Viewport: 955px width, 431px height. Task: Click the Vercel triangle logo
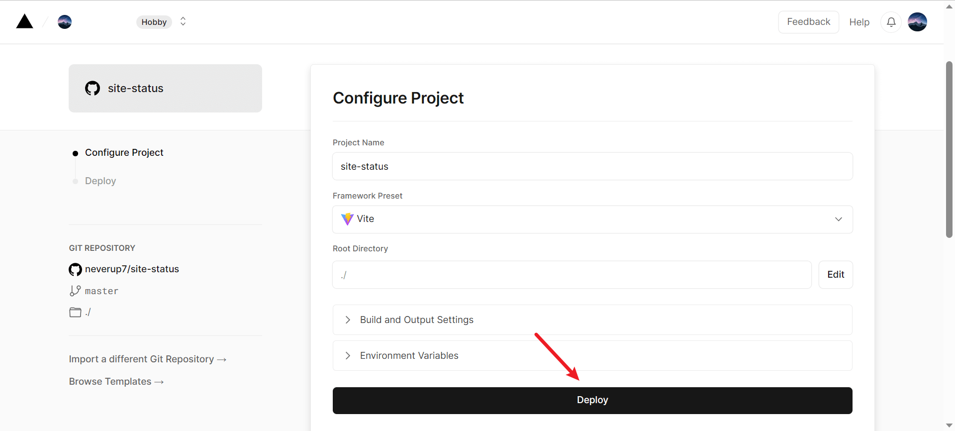click(x=24, y=22)
